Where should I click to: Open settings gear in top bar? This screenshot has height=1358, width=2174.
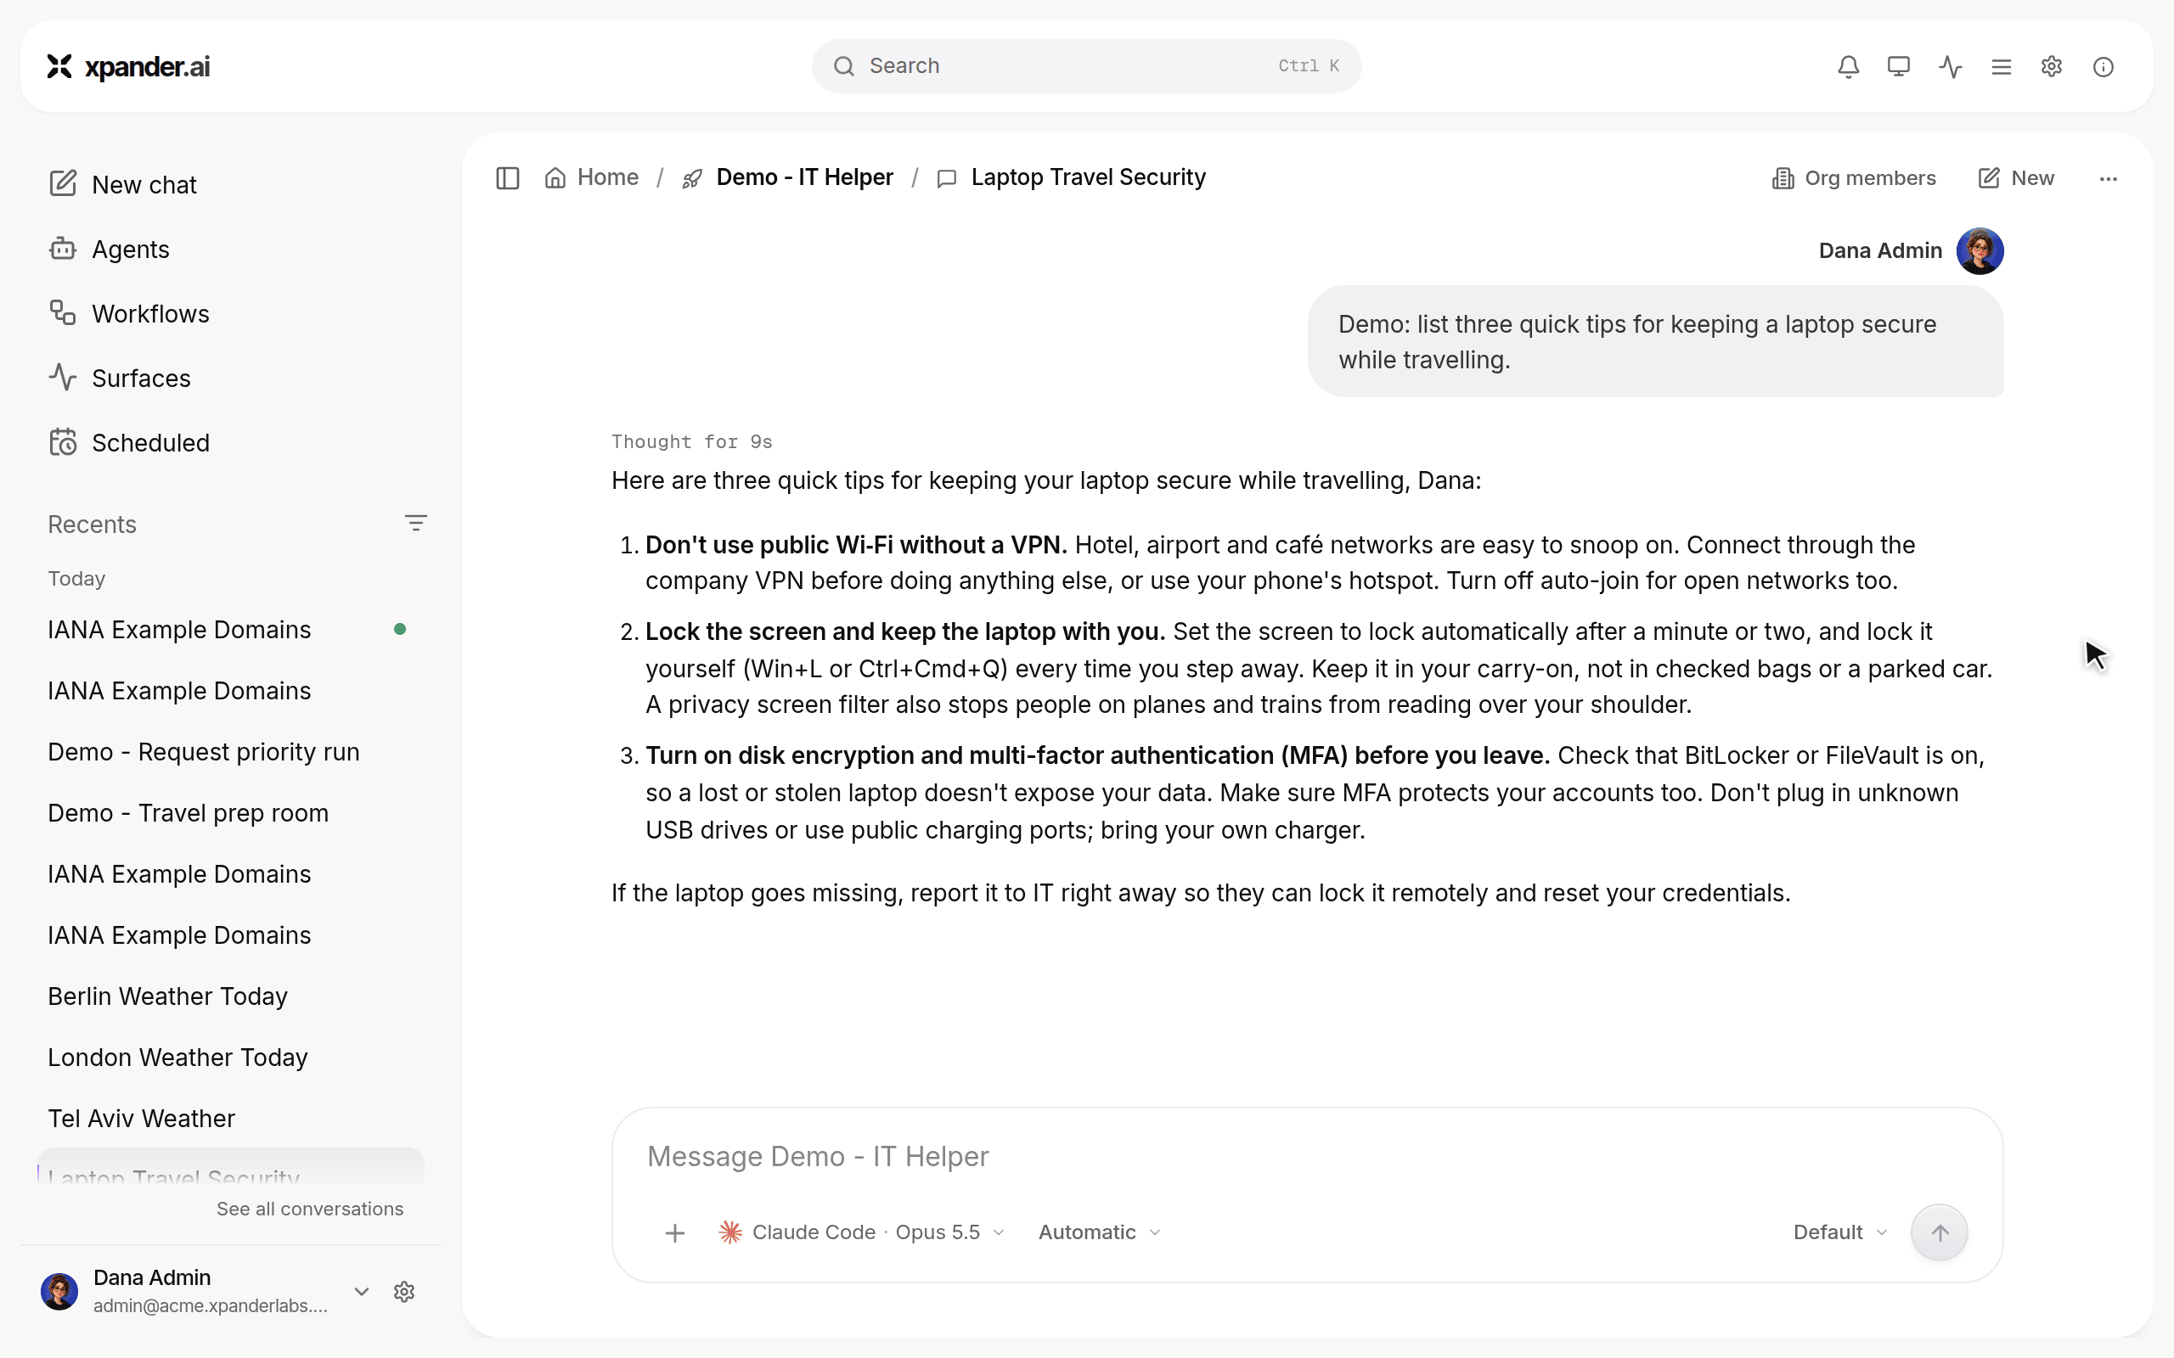[x=2051, y=66]
